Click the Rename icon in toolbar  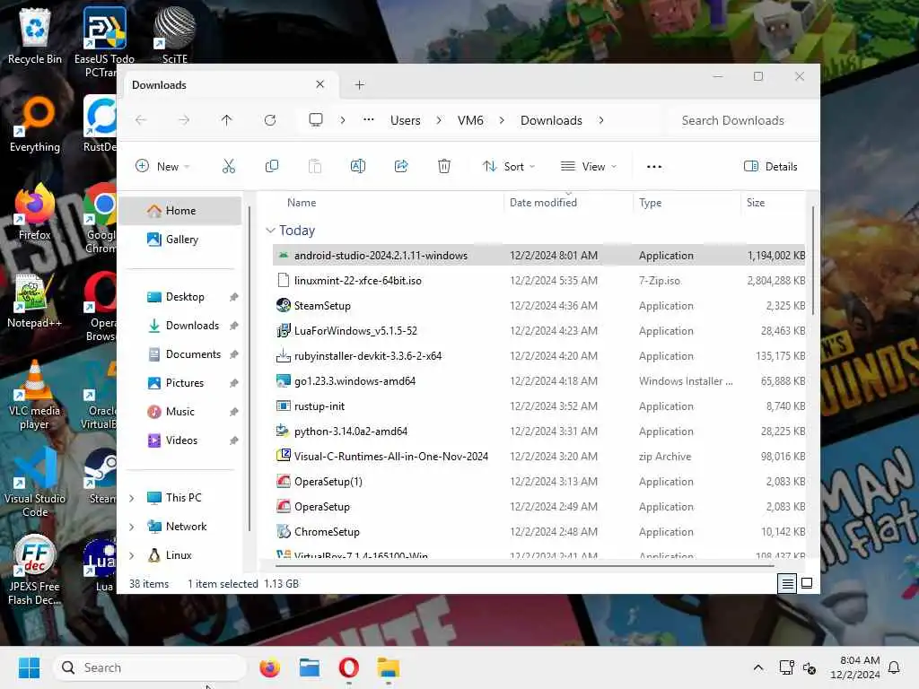click(x=357, y=166)
